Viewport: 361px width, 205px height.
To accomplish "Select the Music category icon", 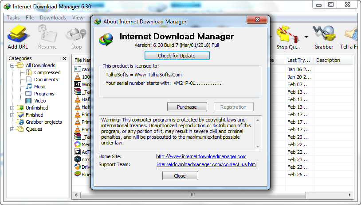I will pyautogui.click(x=29, y=87).
